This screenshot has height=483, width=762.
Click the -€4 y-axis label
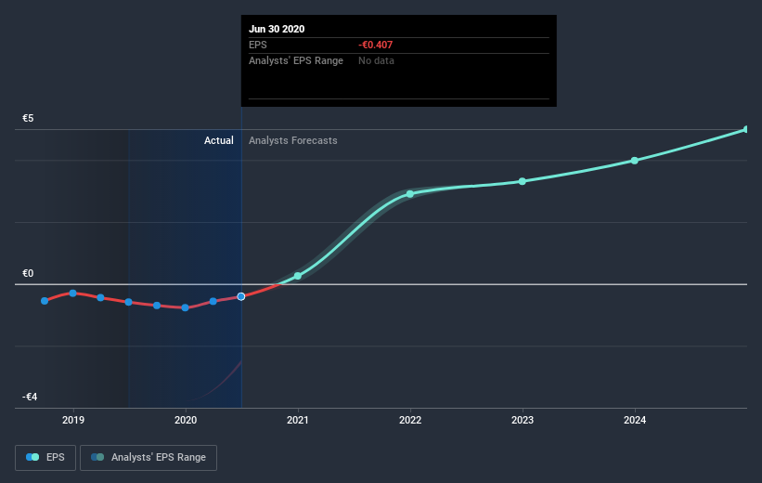pyautogui.click(x=30, y=397)
